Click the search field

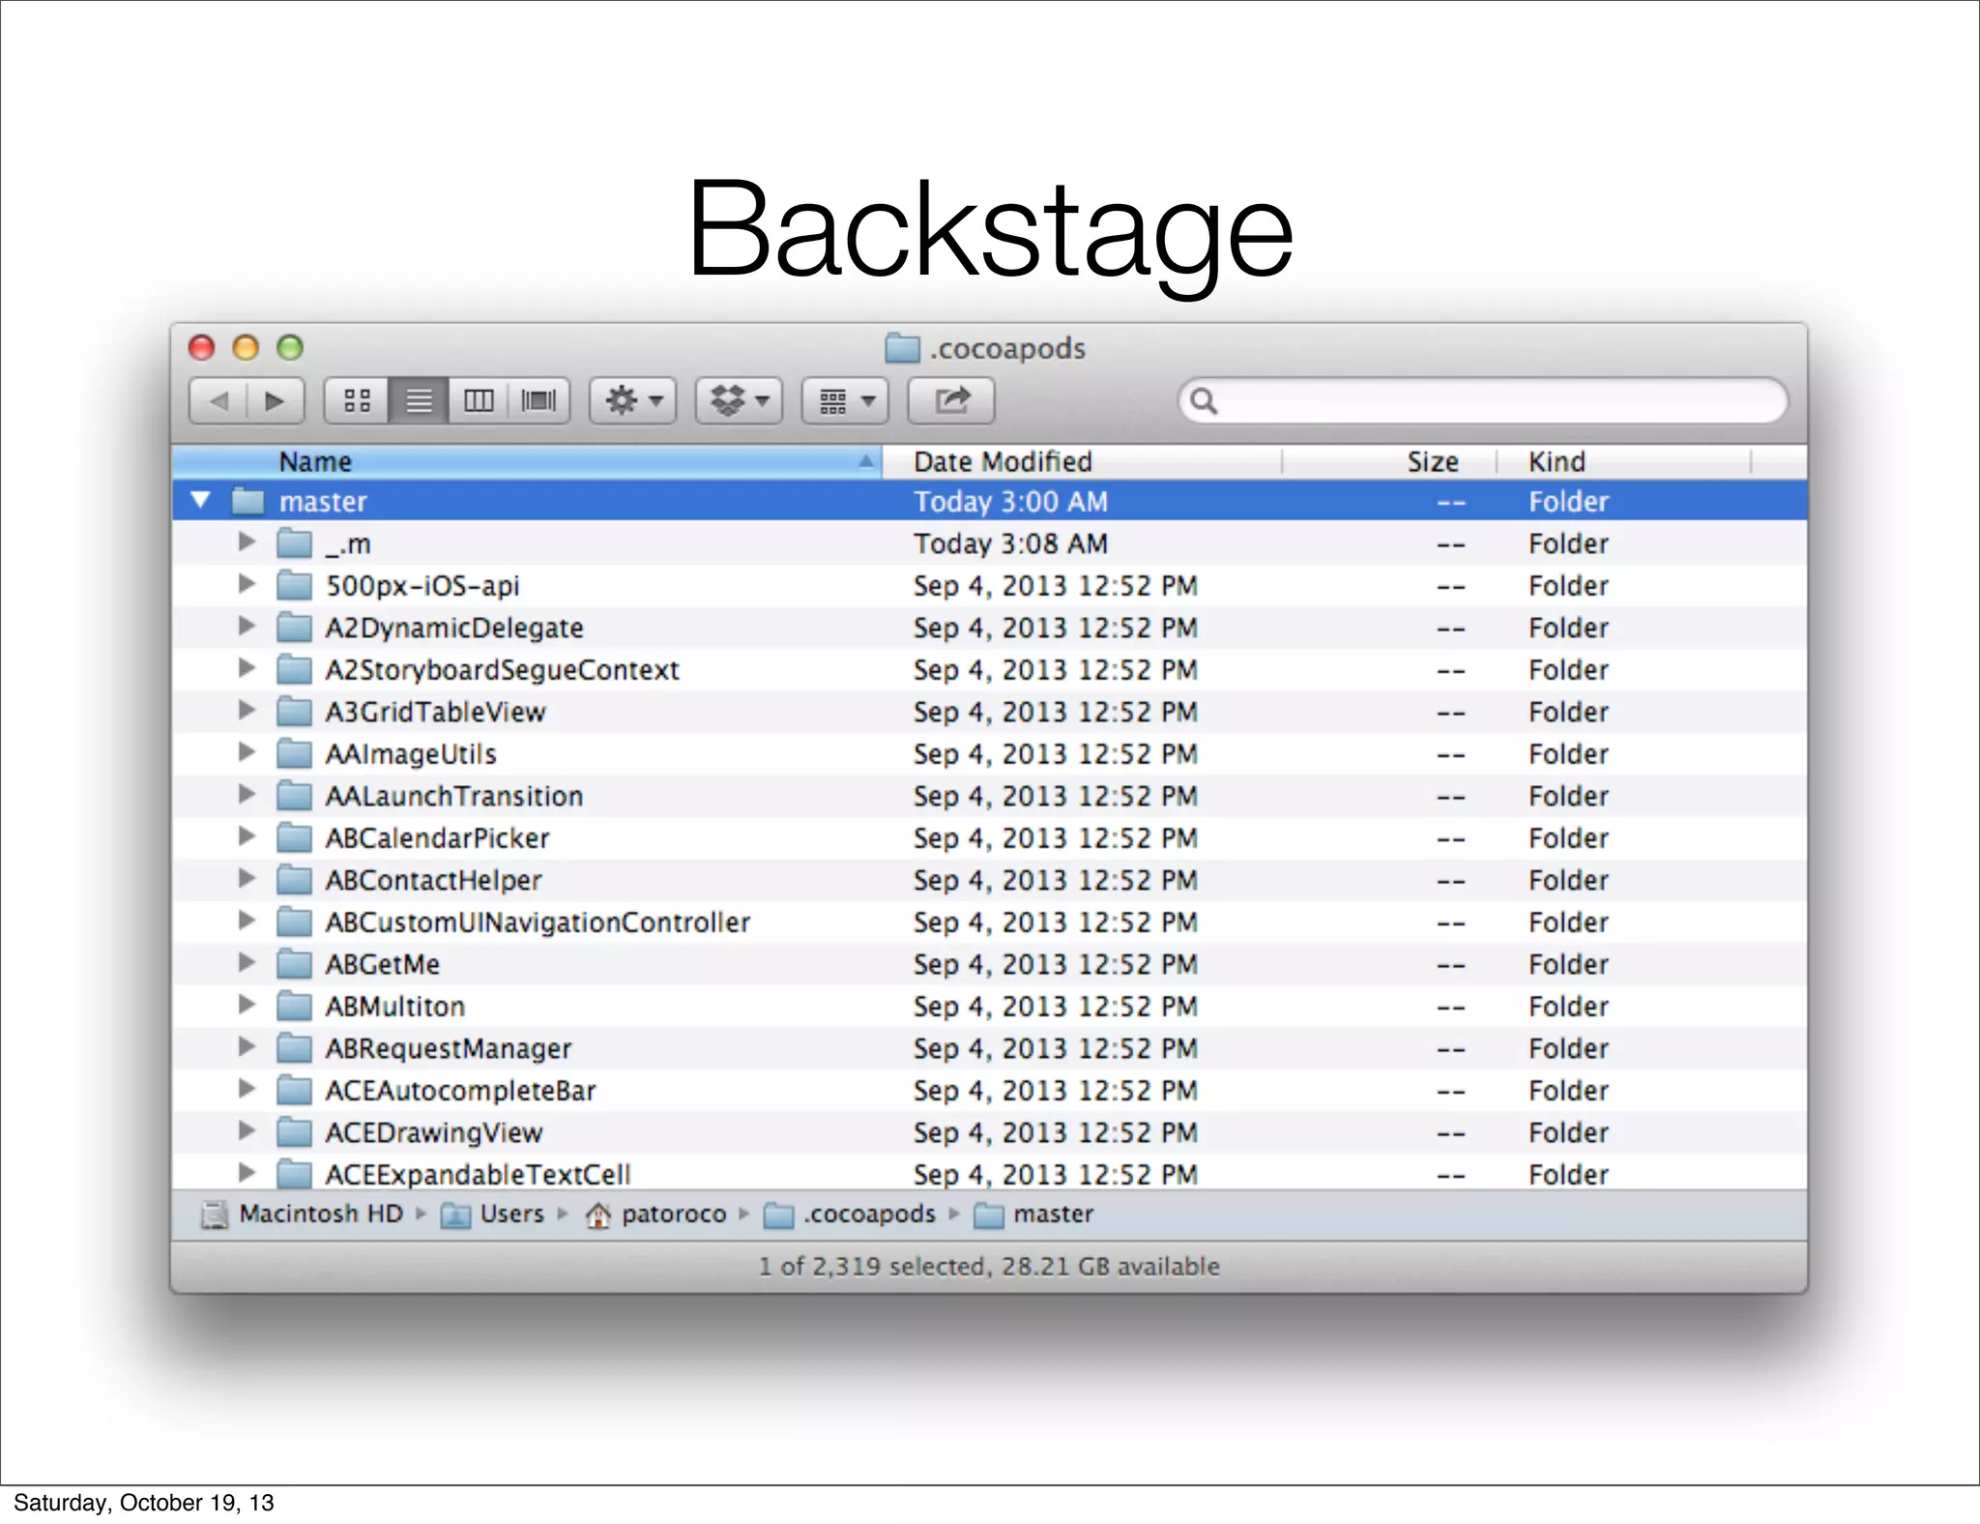pyautogui.click(x=1483, y=400)
